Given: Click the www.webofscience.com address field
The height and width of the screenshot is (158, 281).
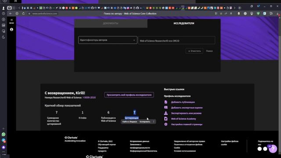Looking at the screenshot, I should click(x=45, y=14).
